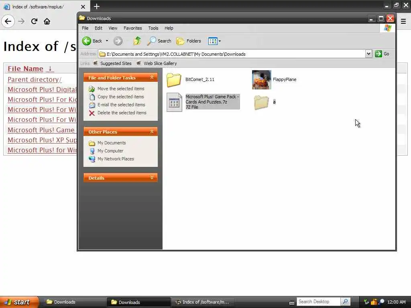The height and width of the screenshot is (308, 411).
Task: Click the magnifier tray icon beside the clock
Action: (x=381, y=302)
